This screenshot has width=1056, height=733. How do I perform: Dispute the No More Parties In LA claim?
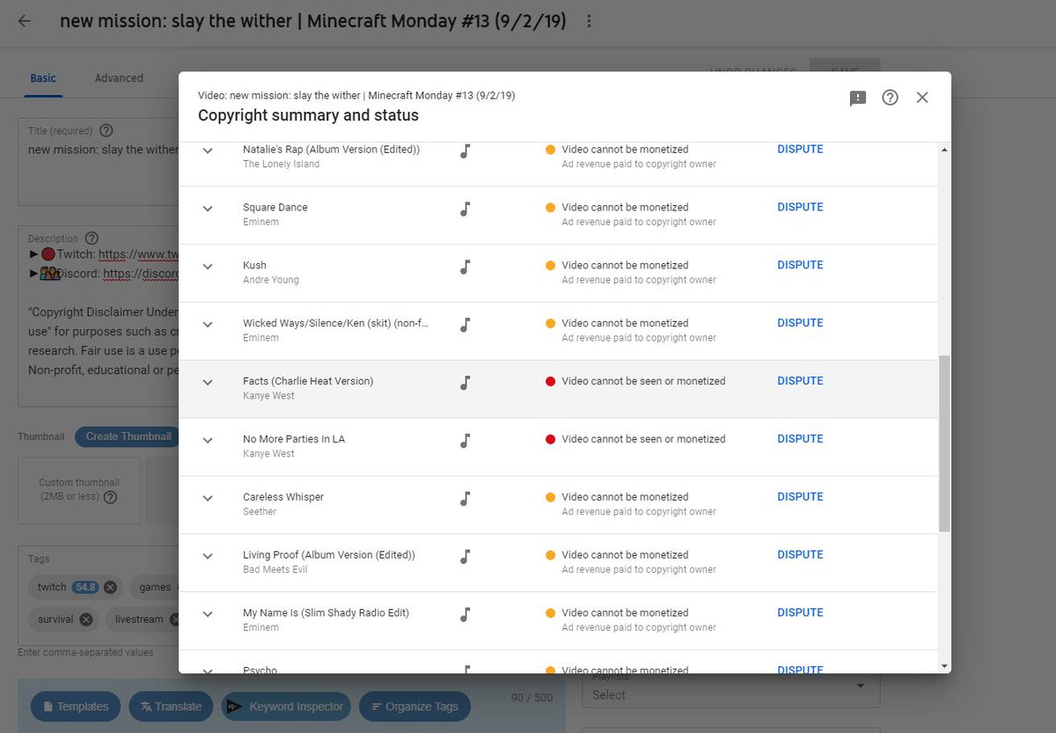click(800, 439)
